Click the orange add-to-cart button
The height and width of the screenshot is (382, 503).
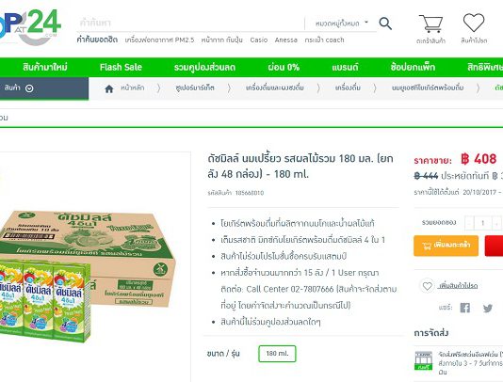click(446, 246)
